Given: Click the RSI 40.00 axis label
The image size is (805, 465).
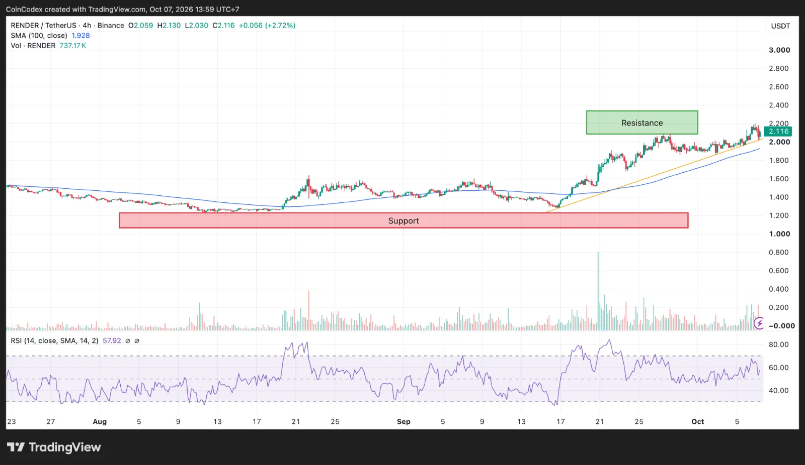Looking at the screenshot, I should pyautogui.click(x=779, y=390).
